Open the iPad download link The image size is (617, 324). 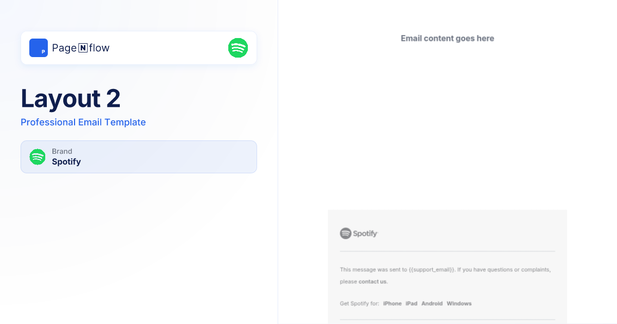point(411,303)
